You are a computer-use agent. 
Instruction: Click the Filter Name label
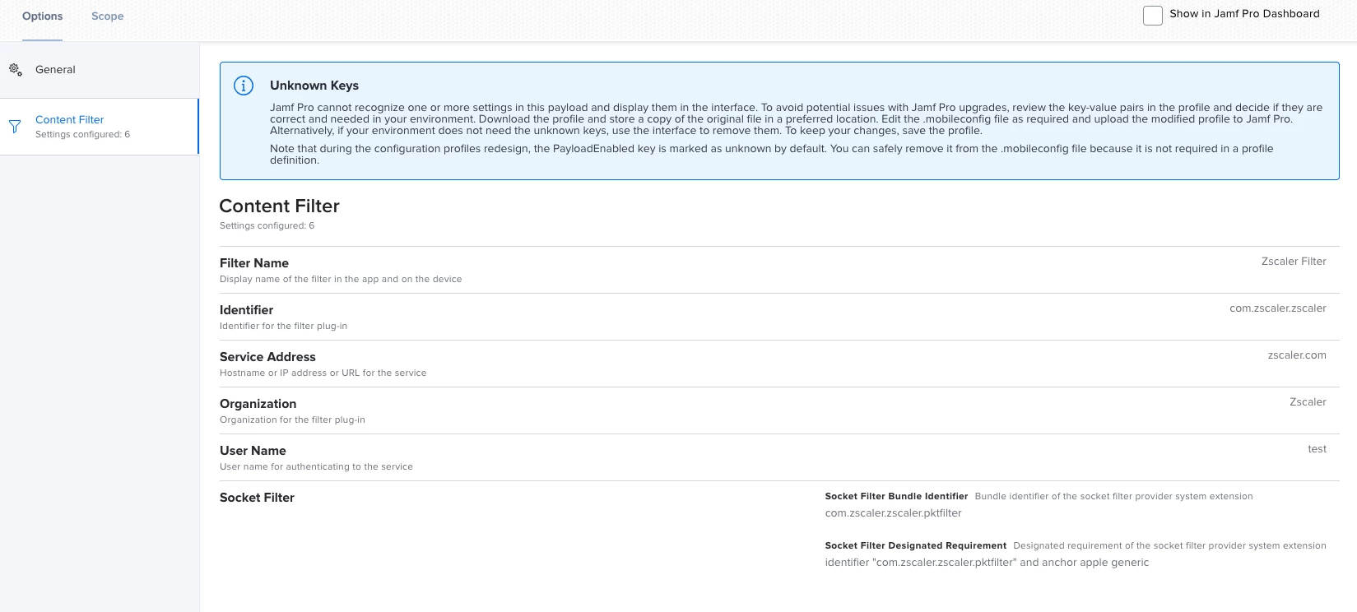tap(254, 263)
